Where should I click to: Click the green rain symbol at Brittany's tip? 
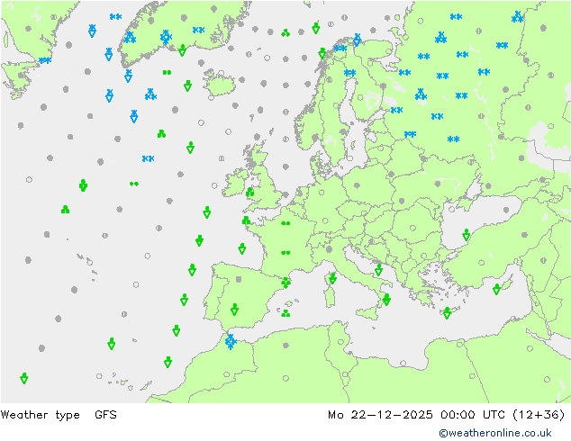pos(246,220)
